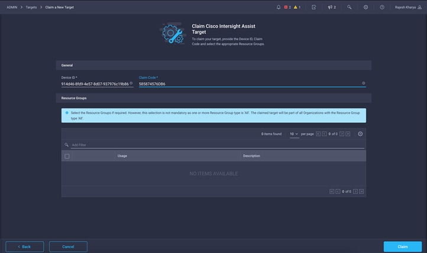Click the info icon in Resource Groups banner
Screen dimensions: 427x253
tap(67, 113)
